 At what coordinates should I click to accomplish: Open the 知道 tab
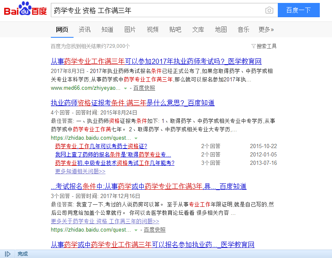[107, 30]
